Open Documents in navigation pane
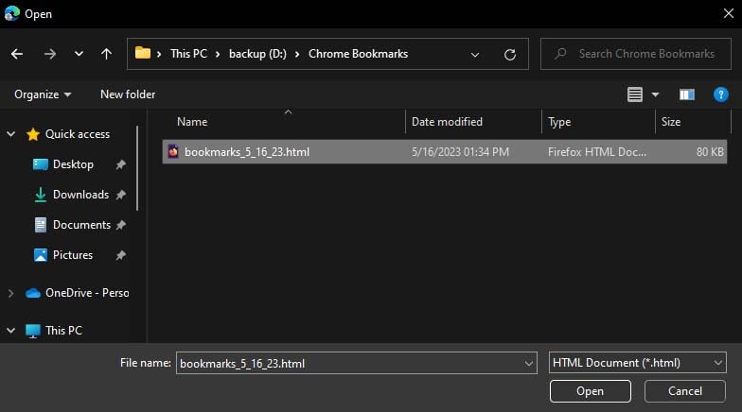 click(x=81, y=225)
